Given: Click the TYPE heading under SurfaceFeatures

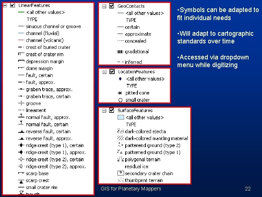Looking at the screenshot, I should [131, 124].
